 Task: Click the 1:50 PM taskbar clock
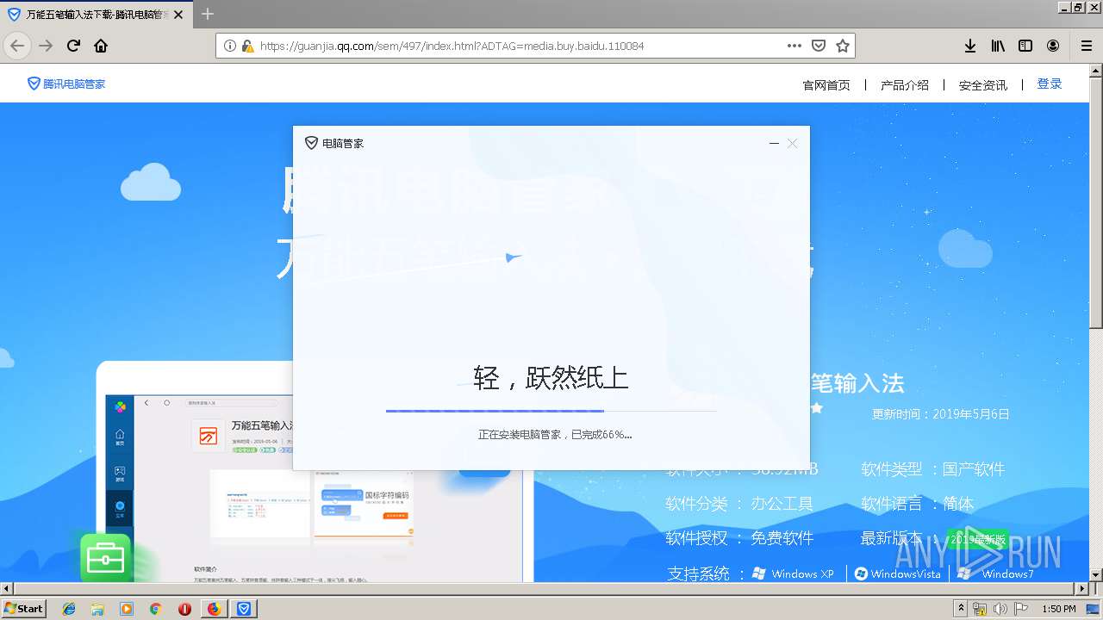click(1059, 609)
